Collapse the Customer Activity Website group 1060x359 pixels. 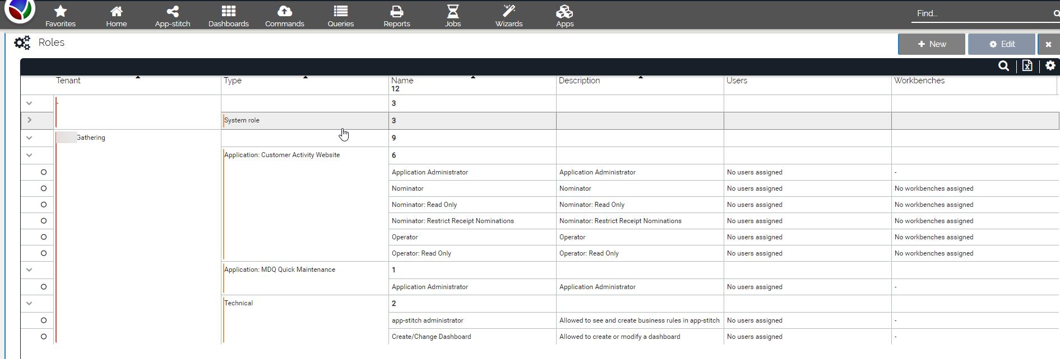(x=29, y=155)
